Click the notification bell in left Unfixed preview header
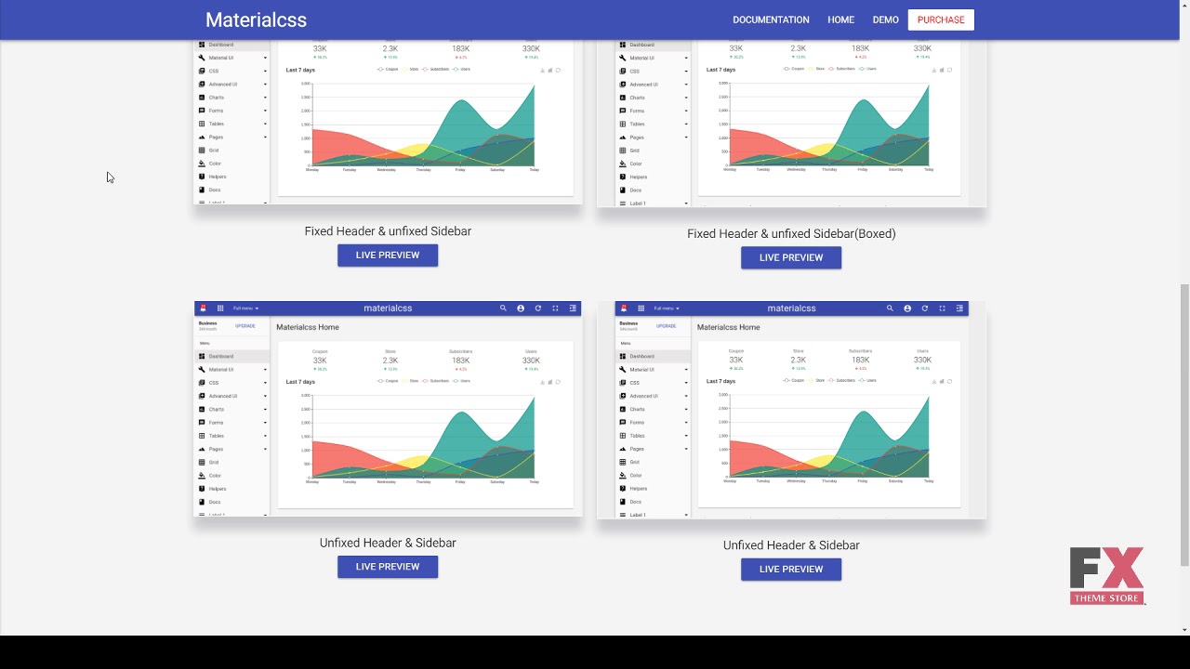1190x669 pixels. click(203, 308)
